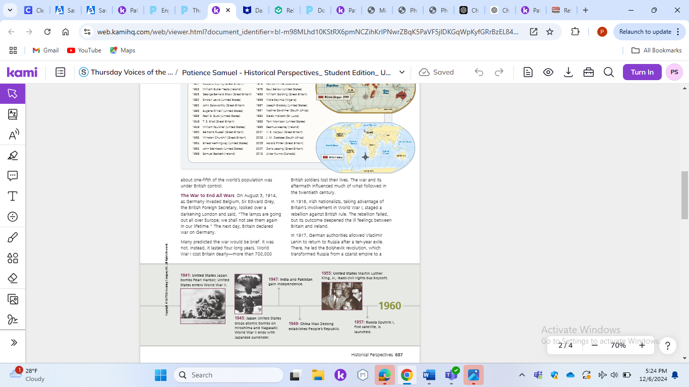Select the Dictionary tool in left sidebar
The height and width of the screenshot is (387, 689).
[x=13, y=114]
